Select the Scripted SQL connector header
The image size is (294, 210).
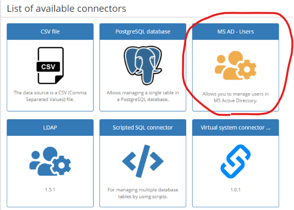[x=143, y=128]
